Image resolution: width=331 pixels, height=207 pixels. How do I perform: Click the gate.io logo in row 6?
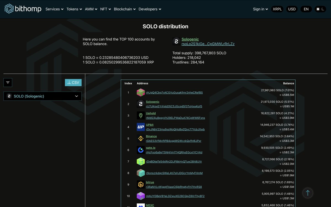click(141, 150)
